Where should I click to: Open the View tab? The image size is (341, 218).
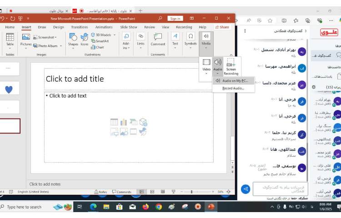(x=165, y=27)
